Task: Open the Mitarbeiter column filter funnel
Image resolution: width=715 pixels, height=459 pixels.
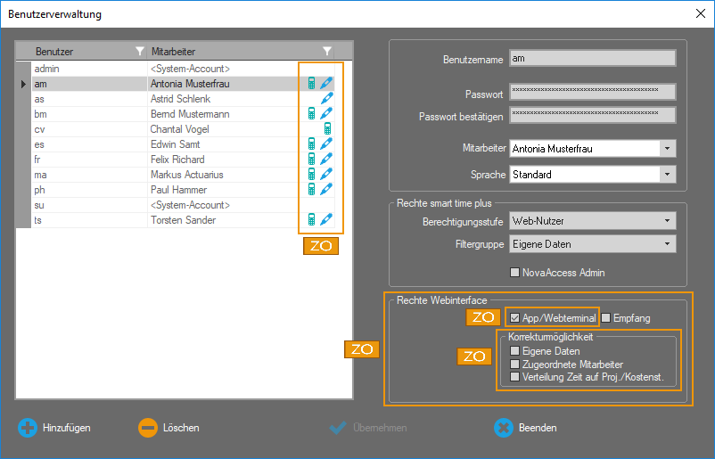Action: coord(327,52)
